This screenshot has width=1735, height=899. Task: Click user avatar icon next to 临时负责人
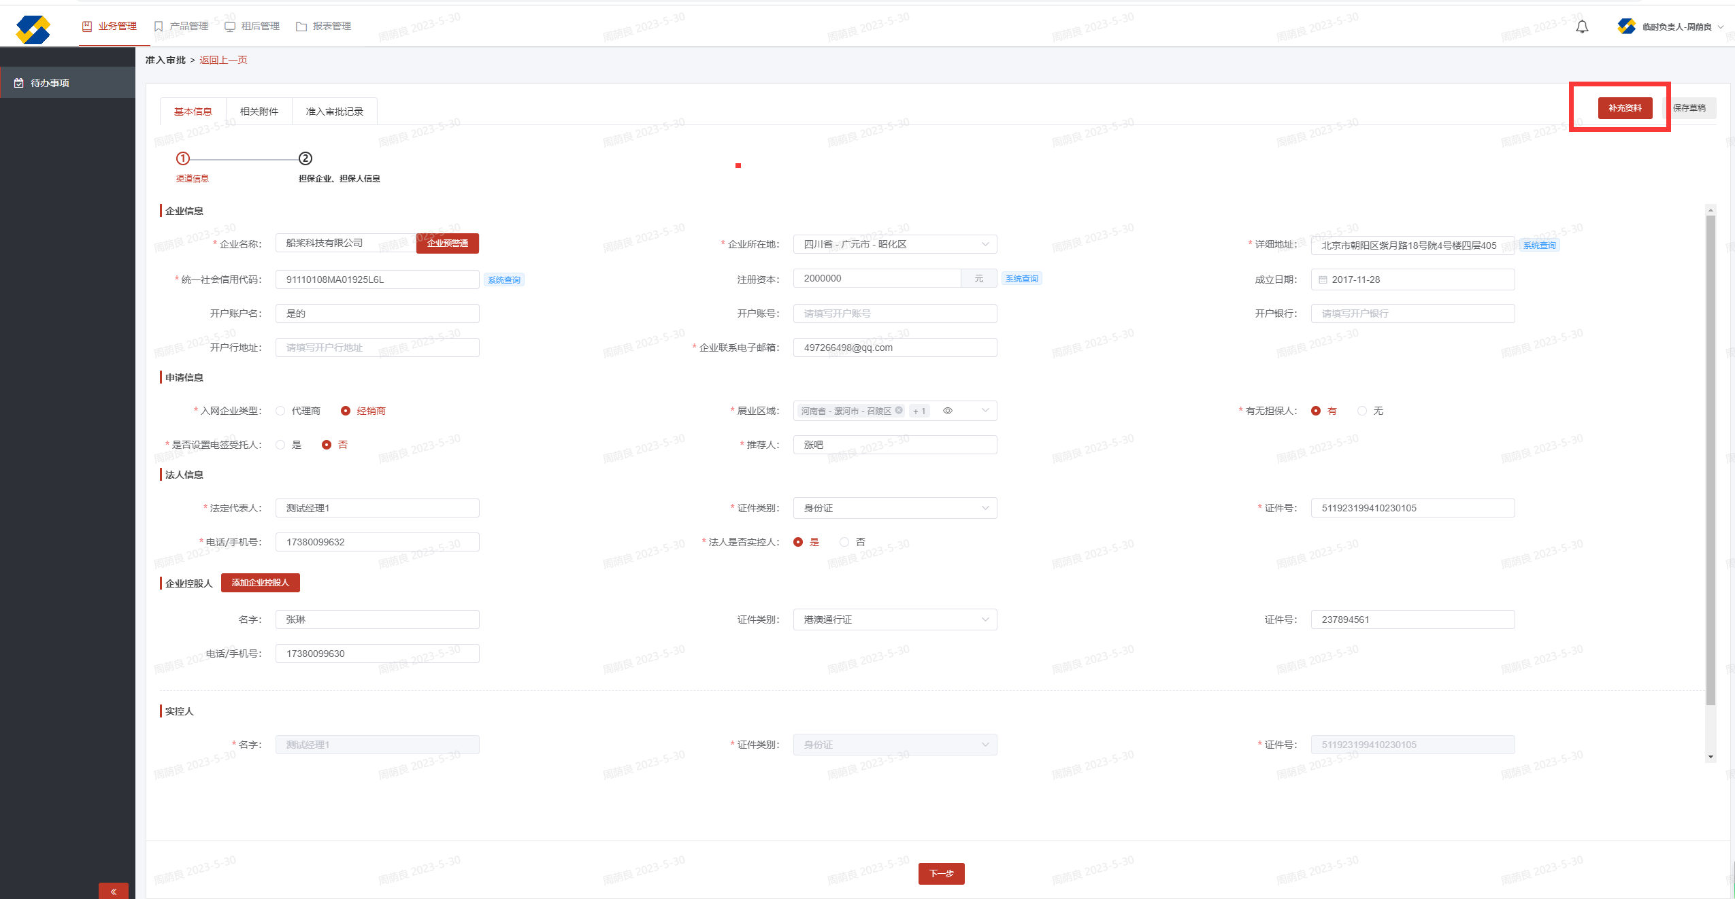point(1626,27)
